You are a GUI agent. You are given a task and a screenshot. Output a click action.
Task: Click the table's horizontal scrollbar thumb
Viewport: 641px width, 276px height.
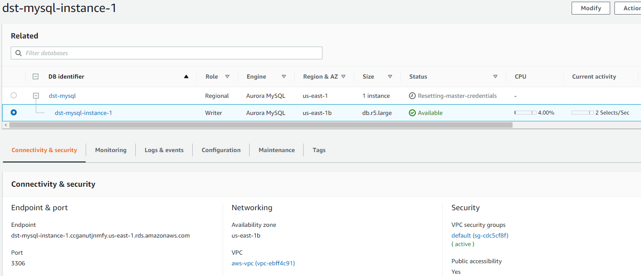261,125
